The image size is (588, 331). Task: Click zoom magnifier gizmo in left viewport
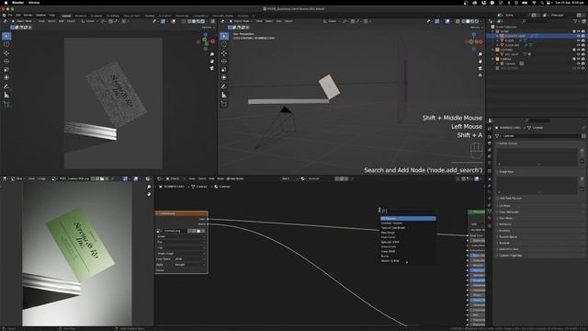(x=212, y=54)
